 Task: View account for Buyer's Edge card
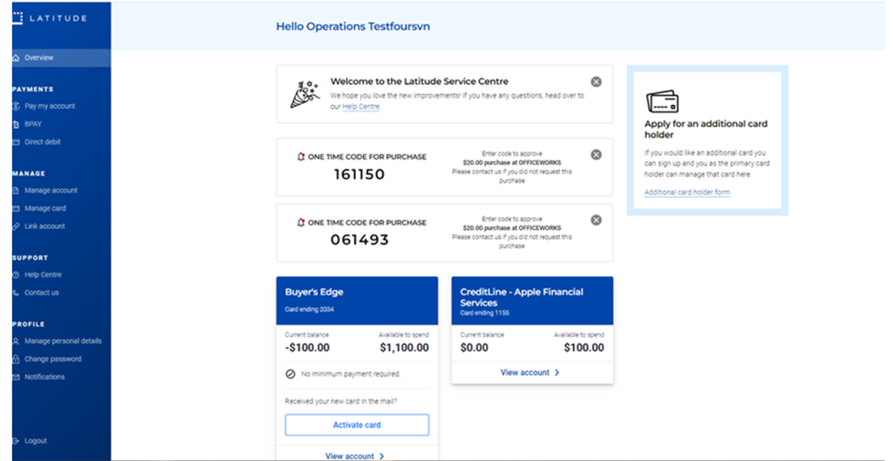click(355, 456)
